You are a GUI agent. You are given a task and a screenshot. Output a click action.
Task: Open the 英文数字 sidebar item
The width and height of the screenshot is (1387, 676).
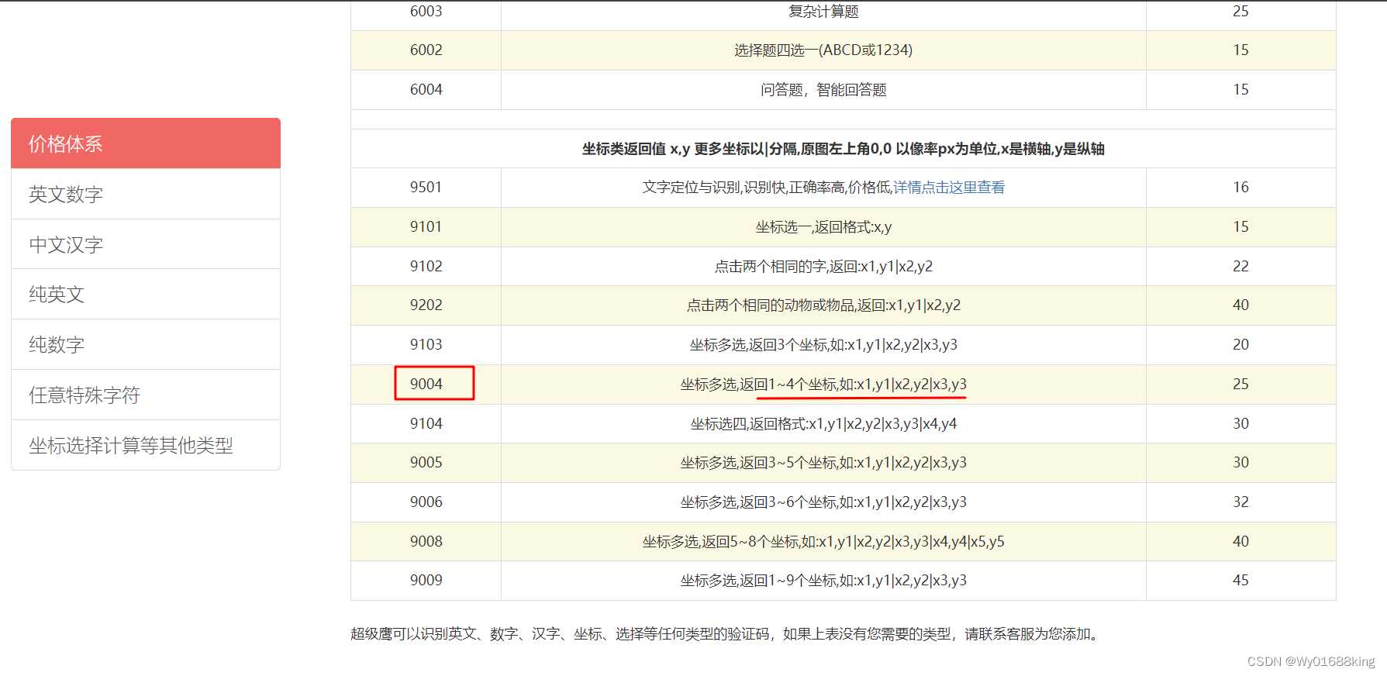click(146, 194)
